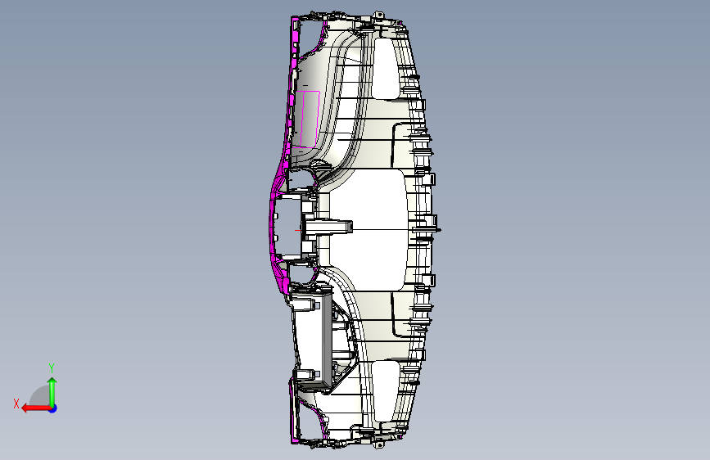Select the magenta rectangle sketch on the model
The height and width of the screenshot is (460, 710).
[306, 119]
